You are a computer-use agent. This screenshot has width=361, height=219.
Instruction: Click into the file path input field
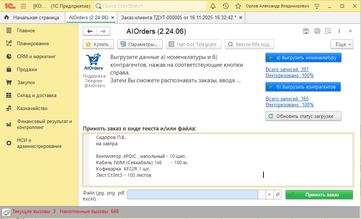[192, 195]
